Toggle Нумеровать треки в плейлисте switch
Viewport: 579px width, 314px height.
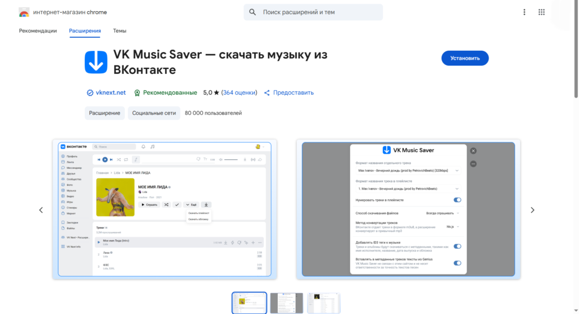click(x=457, y=200)
